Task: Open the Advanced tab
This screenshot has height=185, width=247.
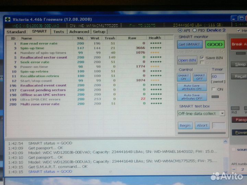Action: [79, 32]
